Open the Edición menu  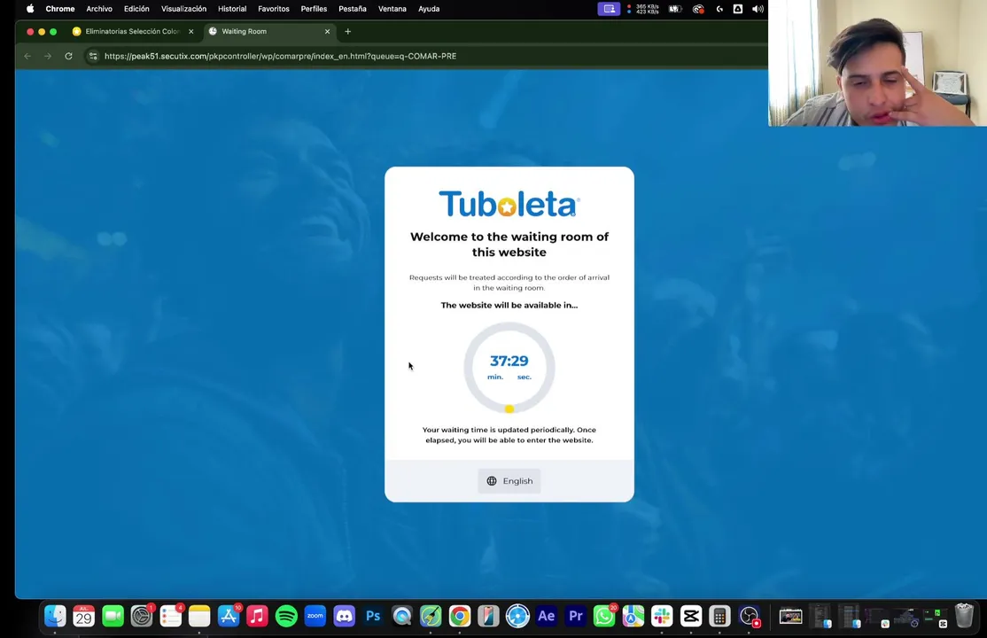tap(136, 9)
